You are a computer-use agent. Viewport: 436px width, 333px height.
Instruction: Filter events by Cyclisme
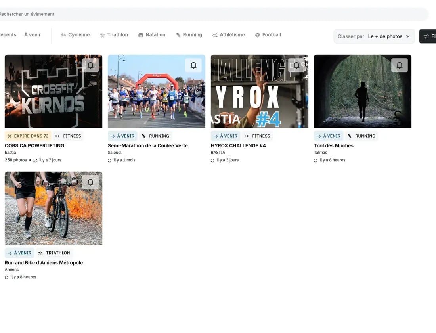coord(75,35)
